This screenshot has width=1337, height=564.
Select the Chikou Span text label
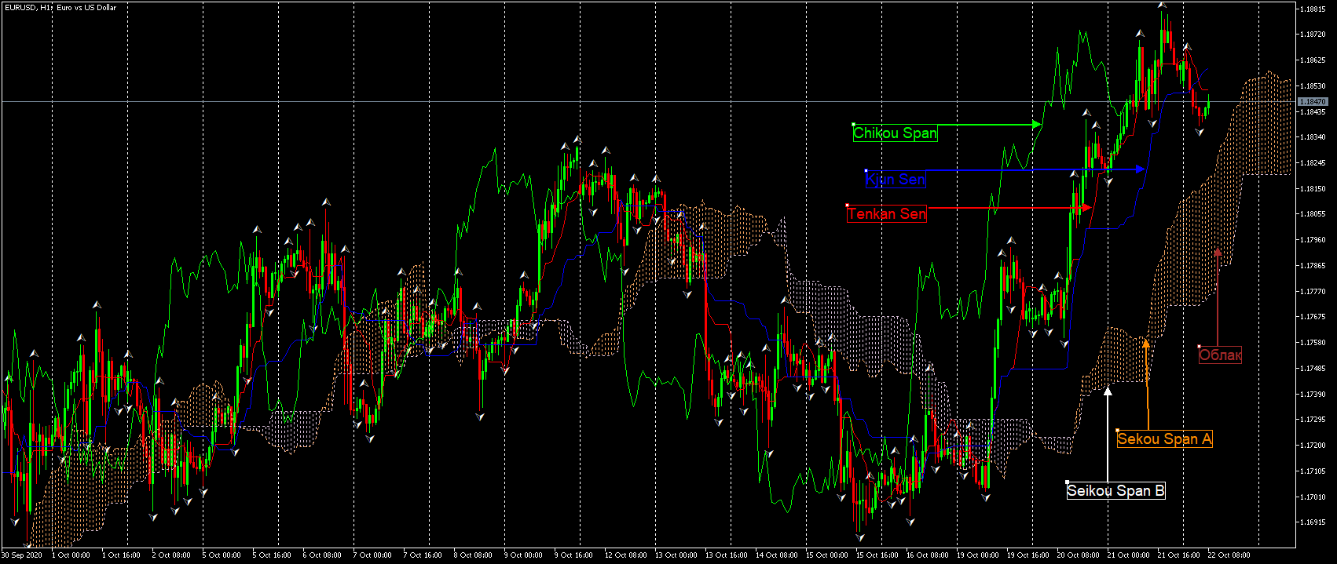(895, 133)
